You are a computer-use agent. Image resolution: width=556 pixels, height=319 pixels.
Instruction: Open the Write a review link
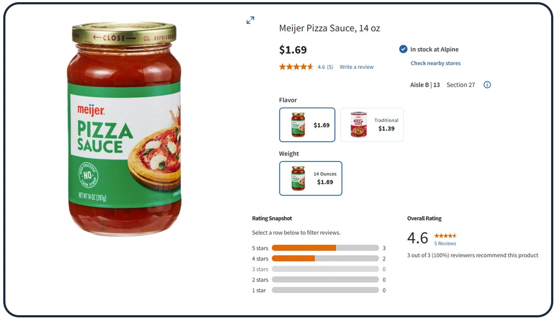click(357, 67)
